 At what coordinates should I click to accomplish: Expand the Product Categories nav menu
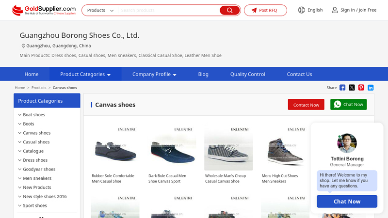(x=85, y=74)
